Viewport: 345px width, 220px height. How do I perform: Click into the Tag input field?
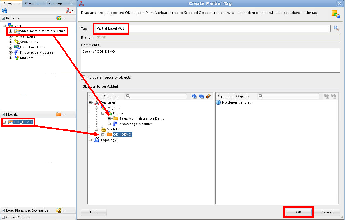click(213, 28)
